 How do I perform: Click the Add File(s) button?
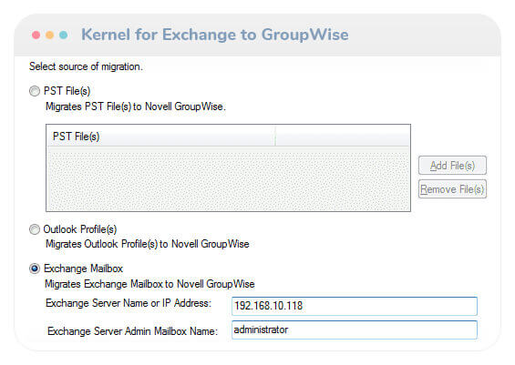point(452,166)
